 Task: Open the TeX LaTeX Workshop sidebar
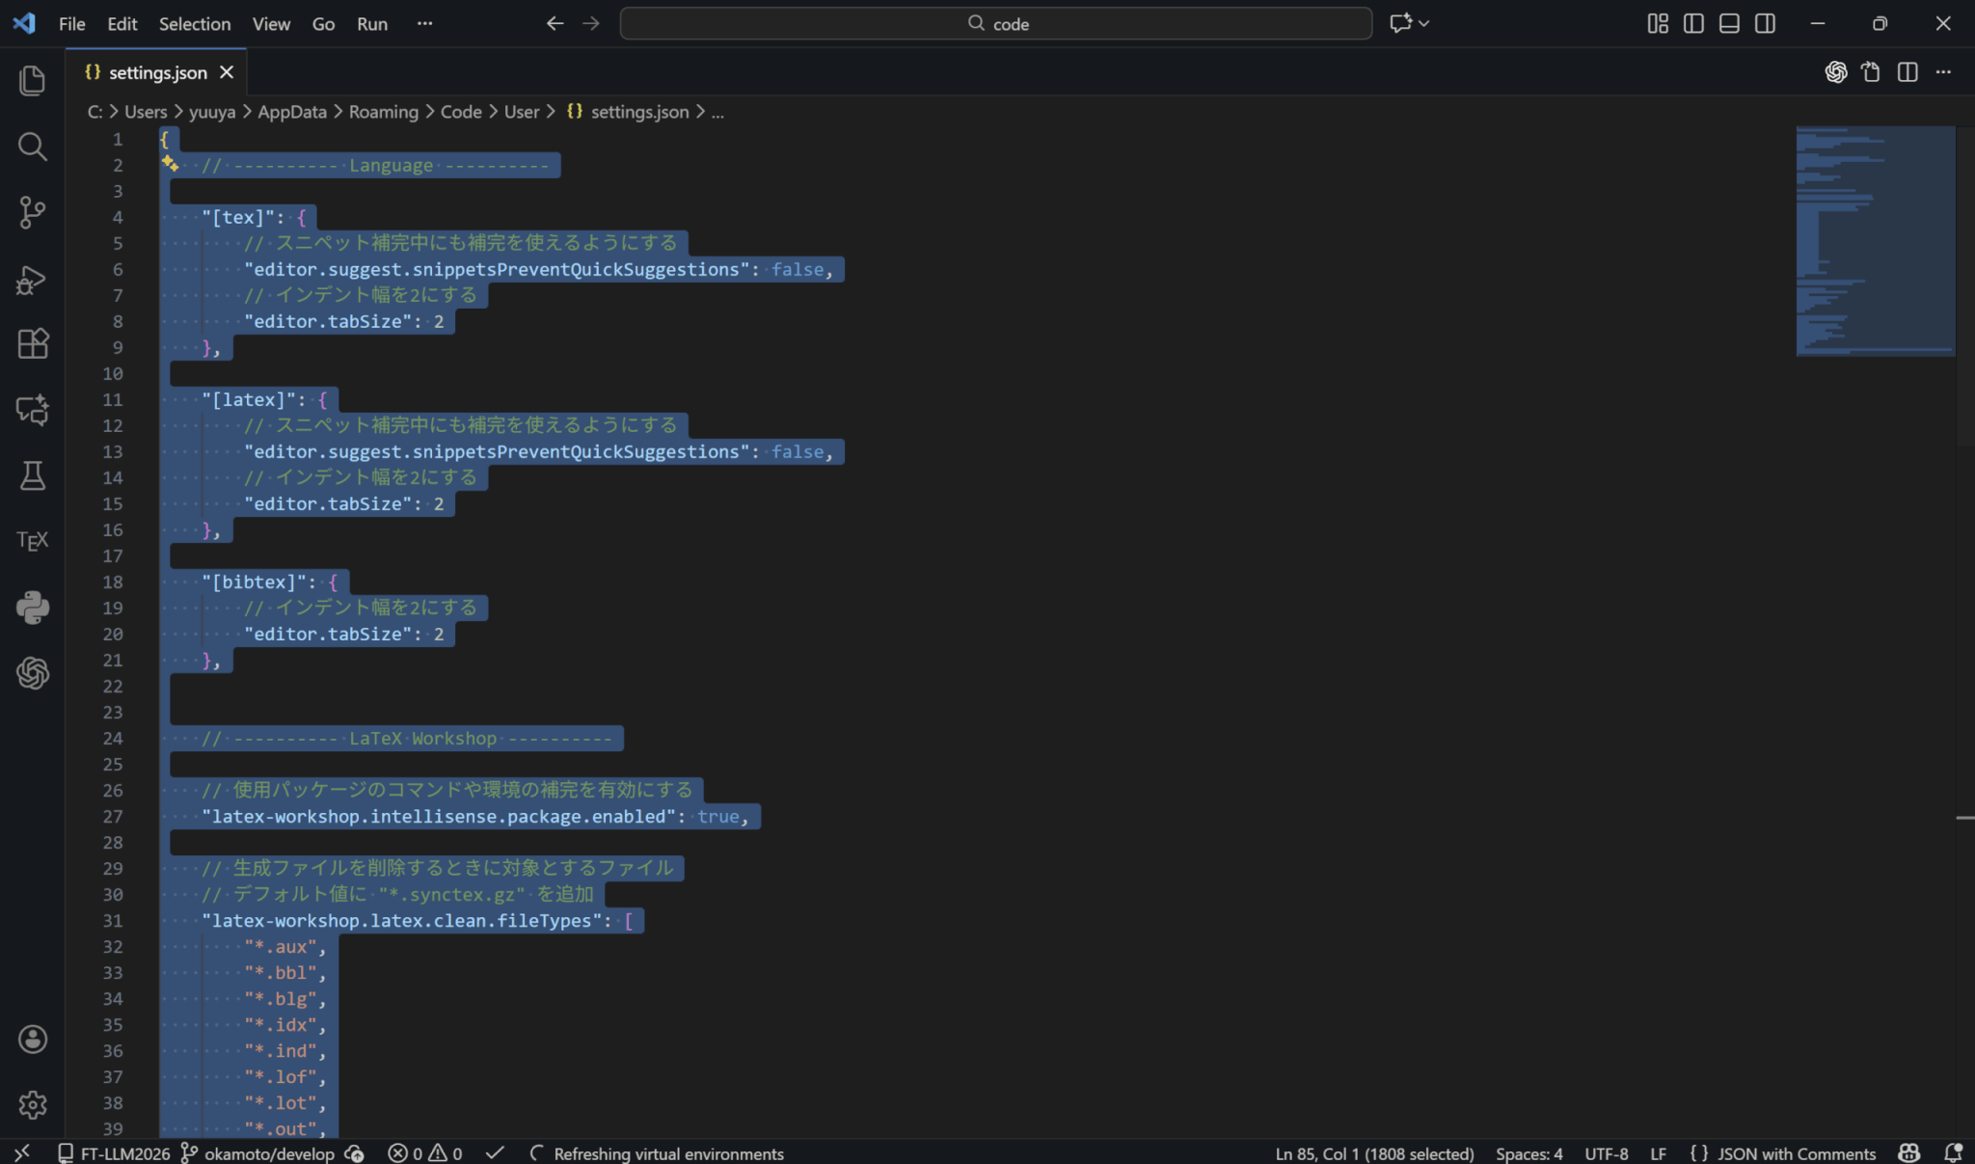tap(32, 541)
